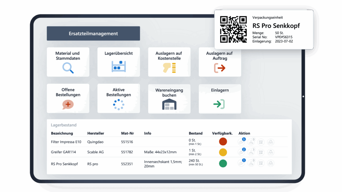Toggle yellow availability indicator for Greifer GAR114
The height and width of the screenshot is (192, 342).
(x=223, y=152)
